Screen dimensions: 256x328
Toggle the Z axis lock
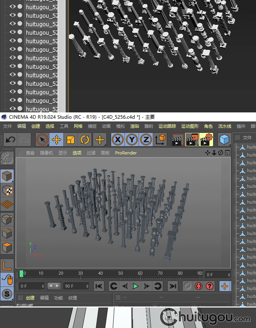point(146,140)
